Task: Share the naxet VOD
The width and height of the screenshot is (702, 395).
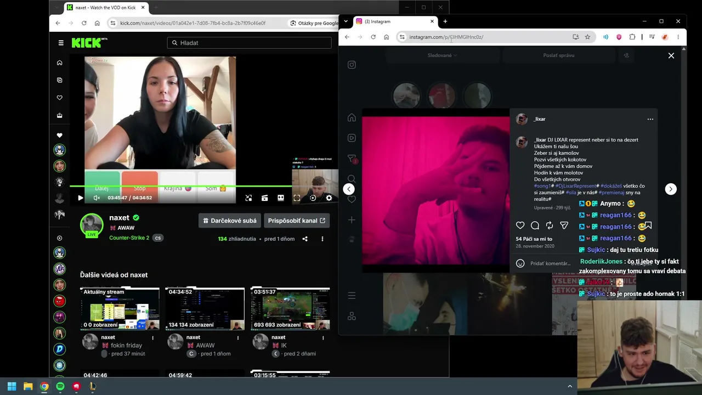Action: pos(305,239)
